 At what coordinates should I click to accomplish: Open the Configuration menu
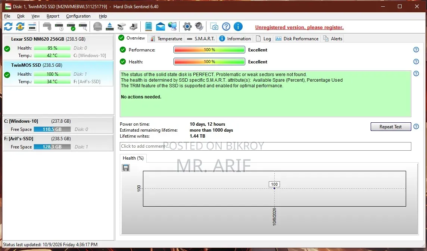[x=78, y=16]
